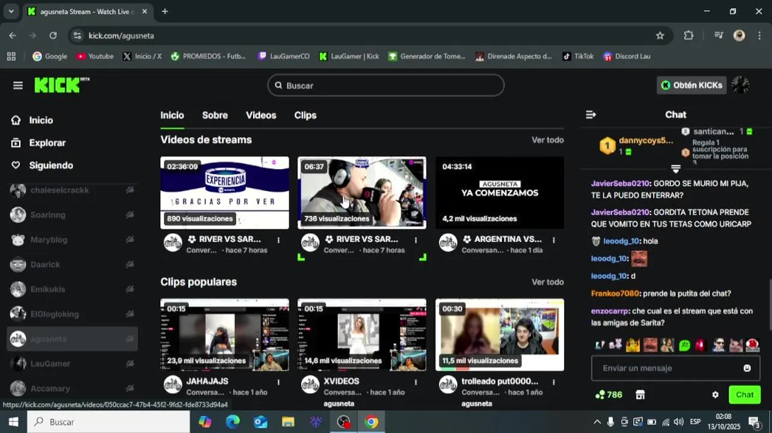The width and height of the screenshot is (772, 433).
Task: Insert the flaming Pikachu emote
Action: pyautogui.click(x=633, y=345)
